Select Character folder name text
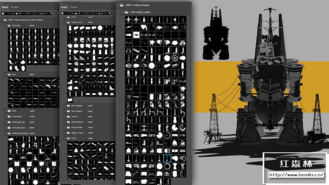329x185 pixels. coord(16,25)
